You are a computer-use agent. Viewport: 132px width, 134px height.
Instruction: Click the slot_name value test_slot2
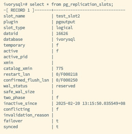click(x=68, y=16)
